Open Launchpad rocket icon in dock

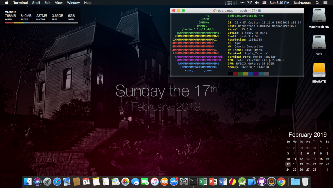coord(47,182)
